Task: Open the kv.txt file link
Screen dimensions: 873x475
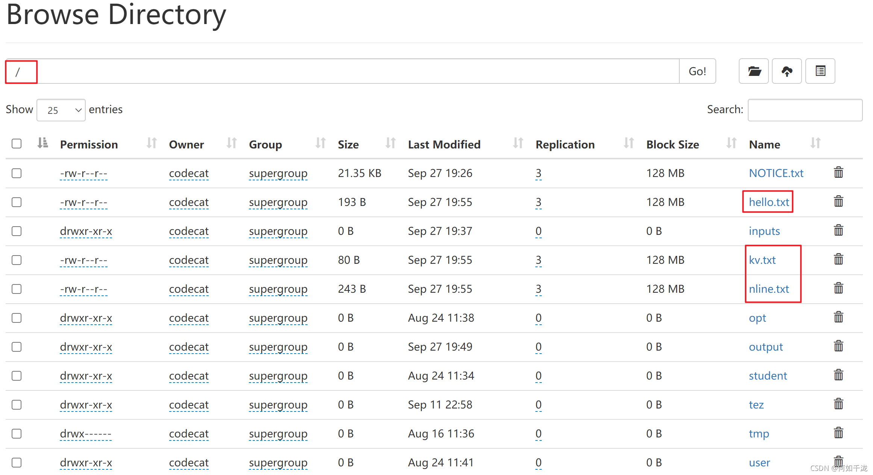Action: (762, 260)
